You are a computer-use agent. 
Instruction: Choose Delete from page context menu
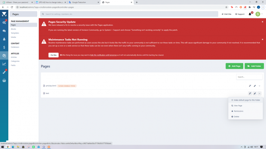(236, 117)
